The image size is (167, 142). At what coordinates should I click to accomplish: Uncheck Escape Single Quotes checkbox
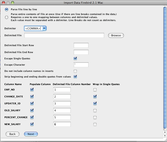click(75, 58)
